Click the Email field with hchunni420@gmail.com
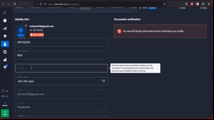The image size is (214, 120). 62,94
